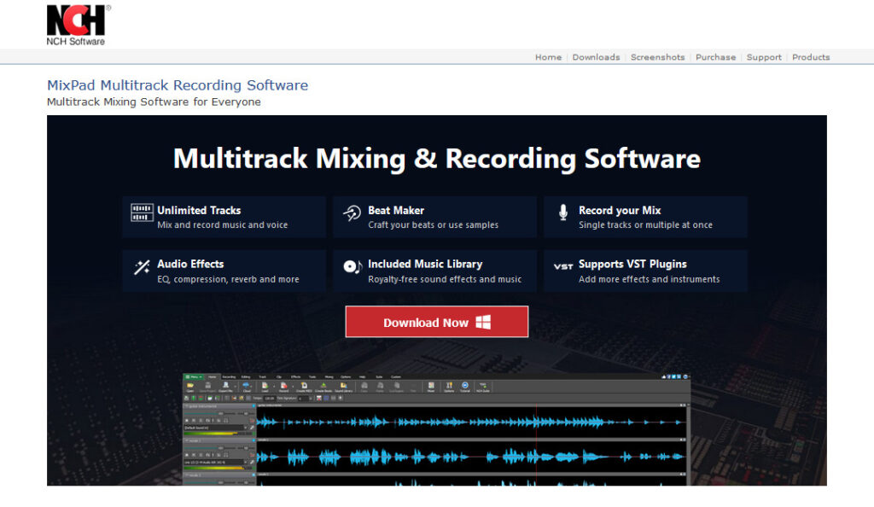The height and width of the screenshot is (507, 874).
Task: Go to the Downloads page link
Action: [x=596, y=57]
